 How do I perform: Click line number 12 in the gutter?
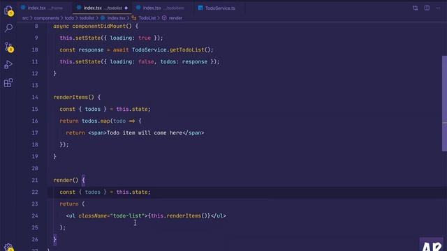[x=35, y=73]
